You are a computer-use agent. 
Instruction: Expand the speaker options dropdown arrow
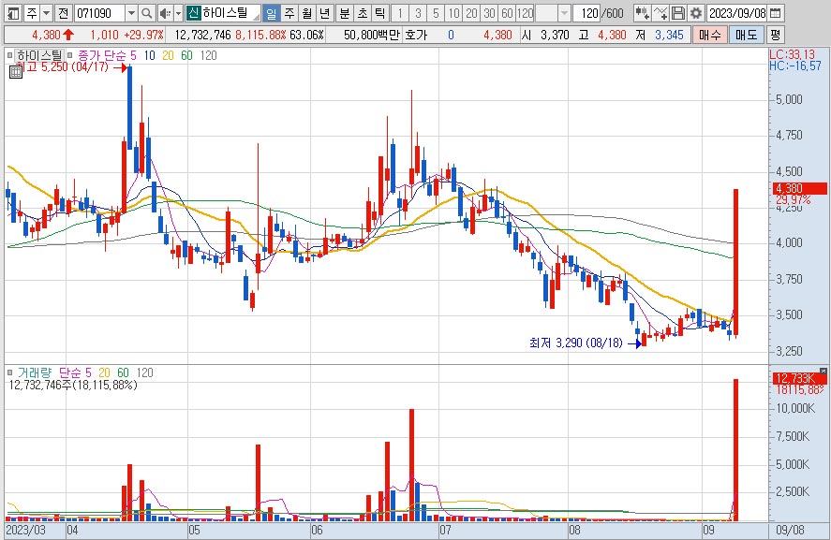(x=178, y=13)
